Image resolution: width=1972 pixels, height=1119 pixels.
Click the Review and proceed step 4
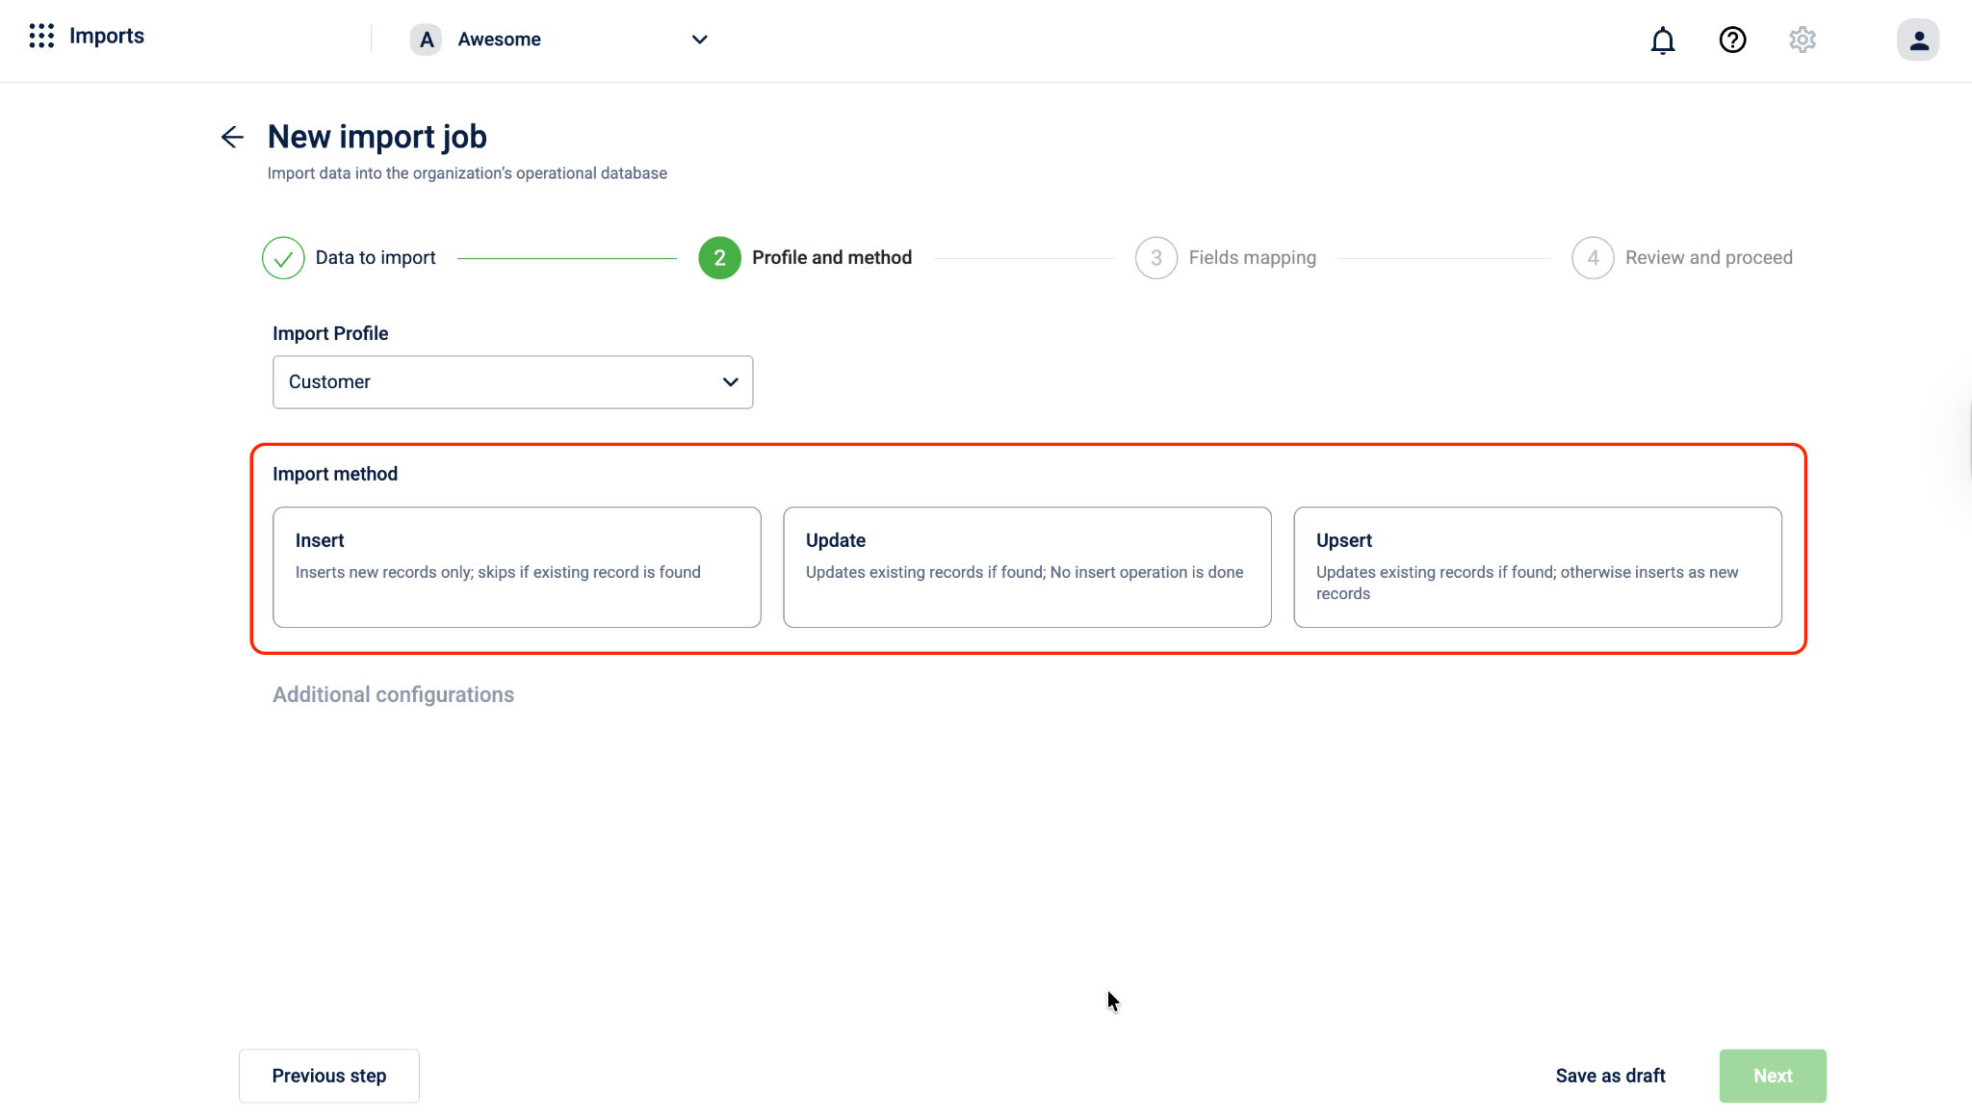[1707, 258]
